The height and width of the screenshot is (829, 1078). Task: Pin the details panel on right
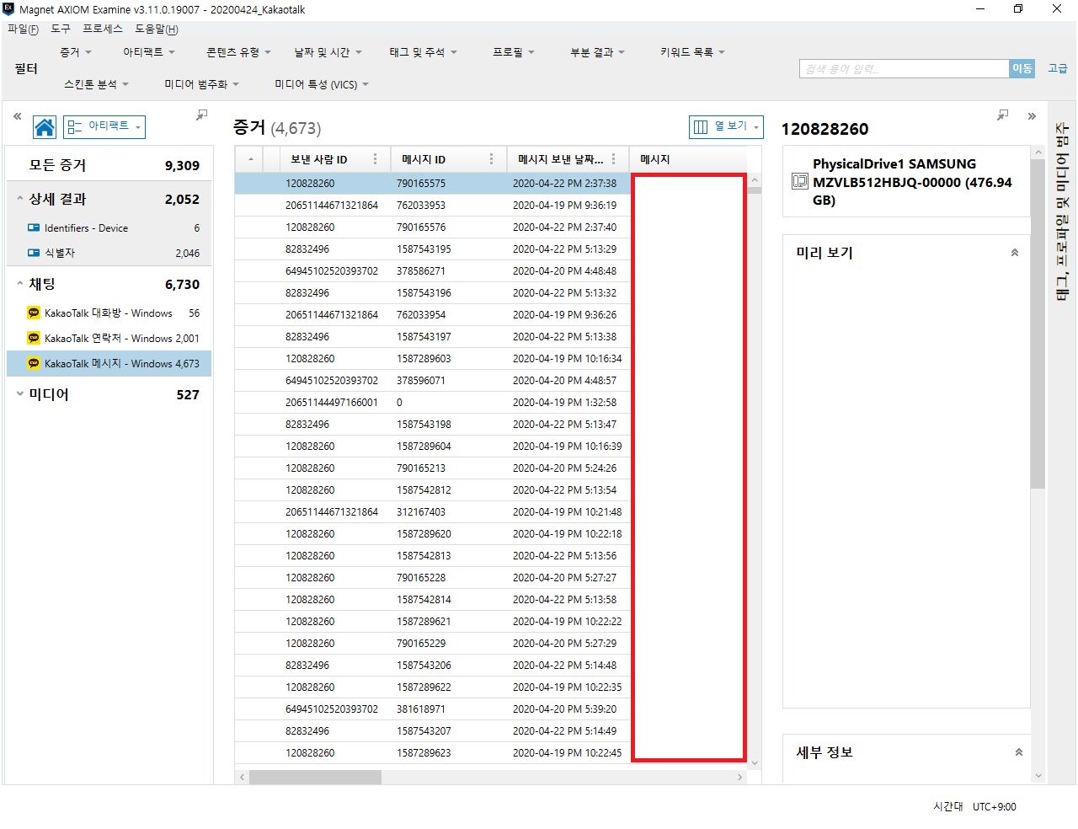pyautogui.click(x=1002, y=115)
